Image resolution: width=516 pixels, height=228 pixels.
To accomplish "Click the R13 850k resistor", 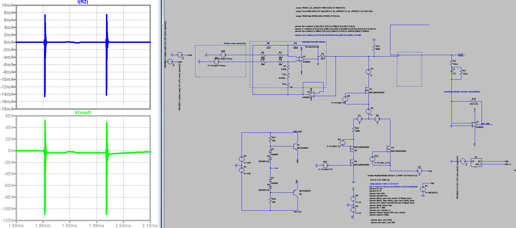I will 374,48.
